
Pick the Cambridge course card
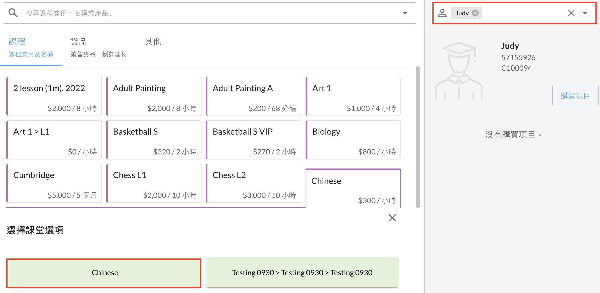(x=54, y=183)
